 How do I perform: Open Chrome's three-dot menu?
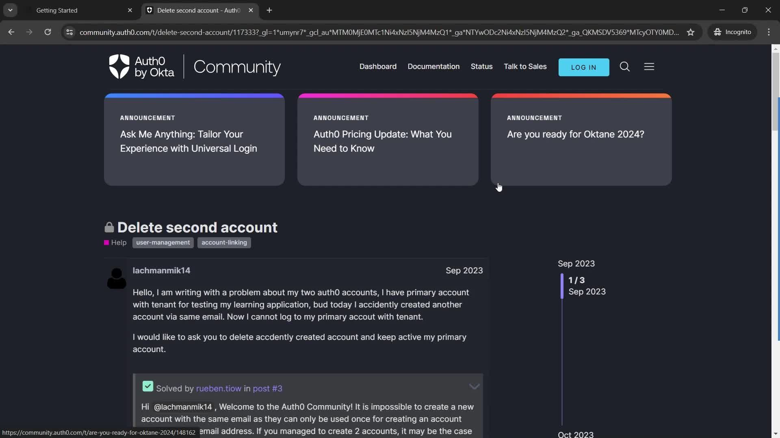coord(769,32)
